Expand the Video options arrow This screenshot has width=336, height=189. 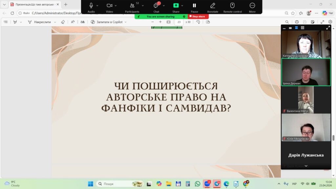(x=116, y=6)
